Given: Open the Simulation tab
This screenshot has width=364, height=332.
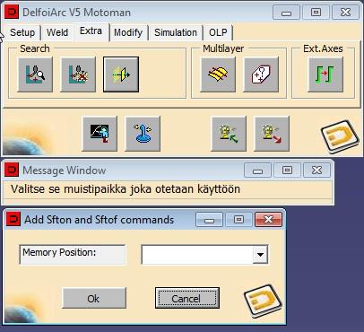Looking at the screenshot, I should point(176,32).
